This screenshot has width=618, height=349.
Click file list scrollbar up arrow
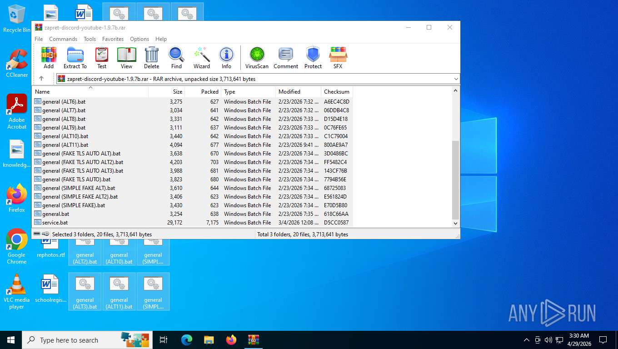tap(456, 90)
